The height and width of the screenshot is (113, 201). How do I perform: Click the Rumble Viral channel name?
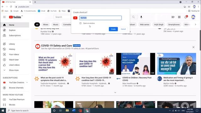(46, 31)
